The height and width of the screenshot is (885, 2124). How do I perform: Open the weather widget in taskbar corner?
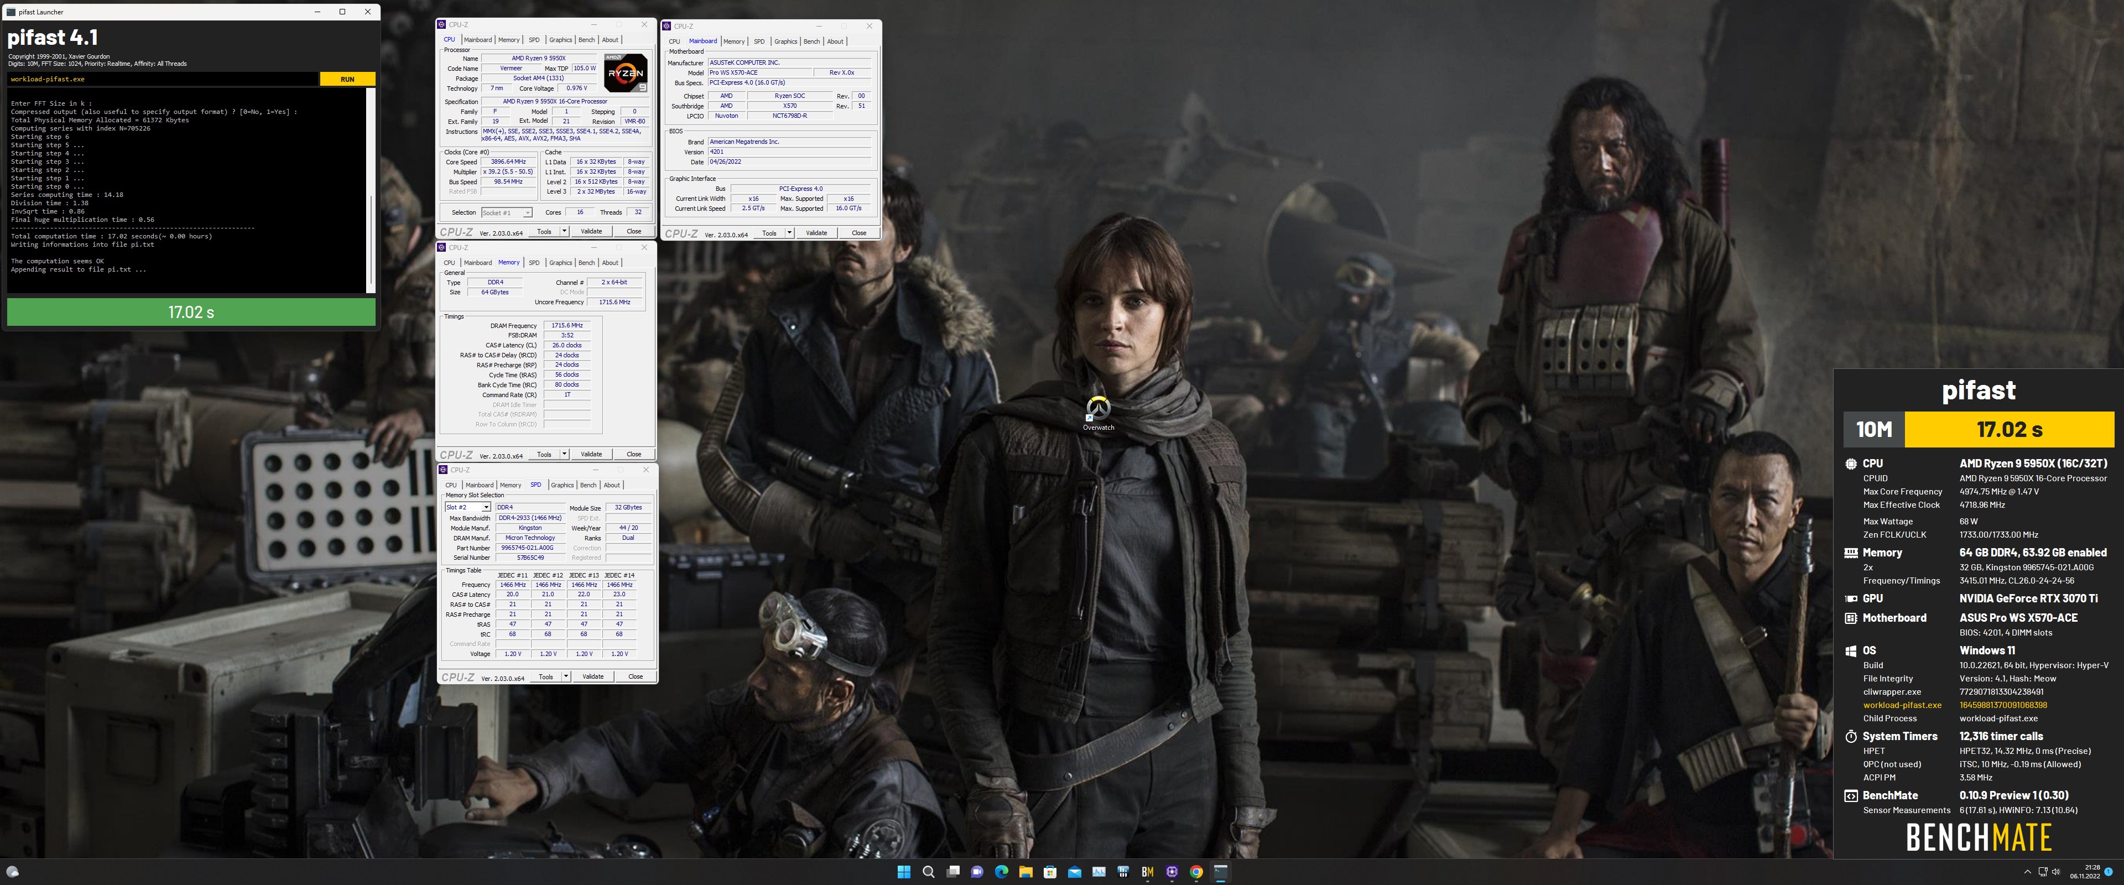click(12, 872)
